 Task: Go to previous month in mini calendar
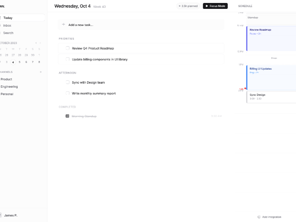tap(36, 43)
